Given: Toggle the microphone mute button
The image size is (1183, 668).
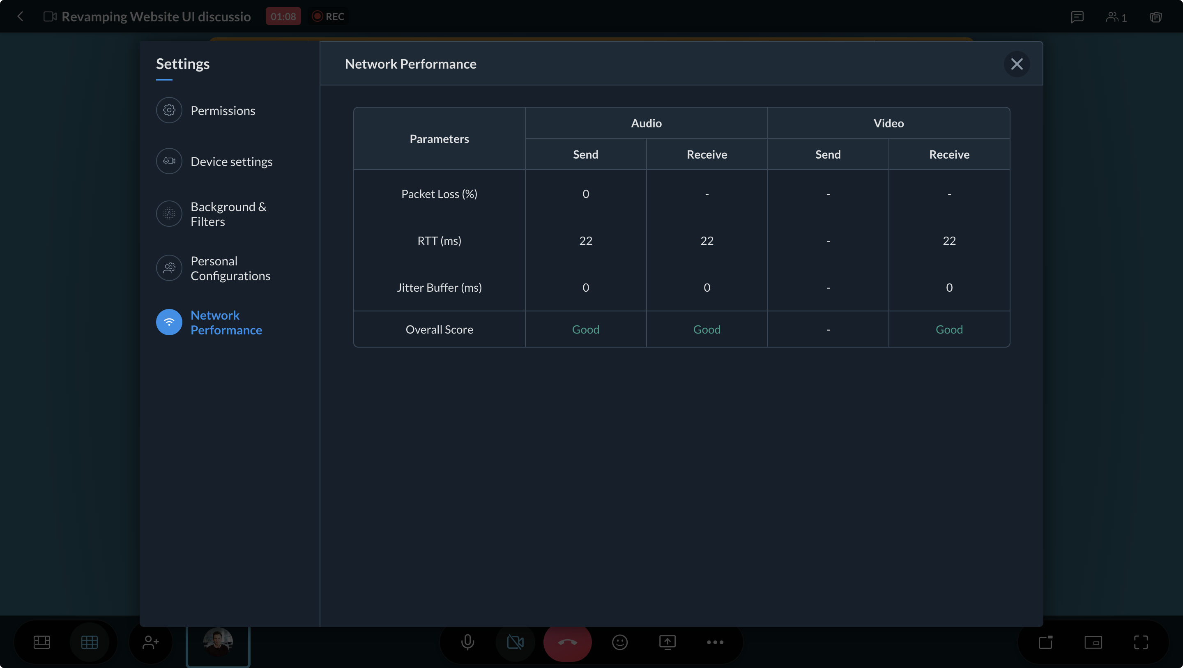Looking at the screenshot, I should click(x=467, y=642).
